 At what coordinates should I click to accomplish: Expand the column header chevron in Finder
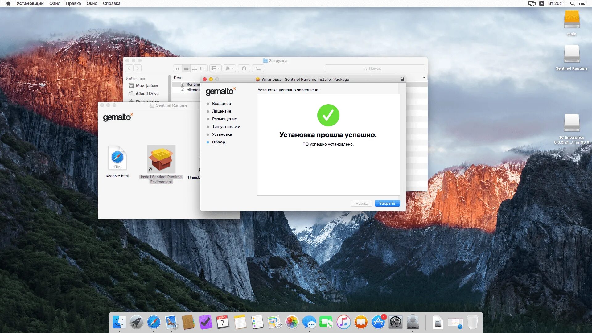click(x=424, y=78)
